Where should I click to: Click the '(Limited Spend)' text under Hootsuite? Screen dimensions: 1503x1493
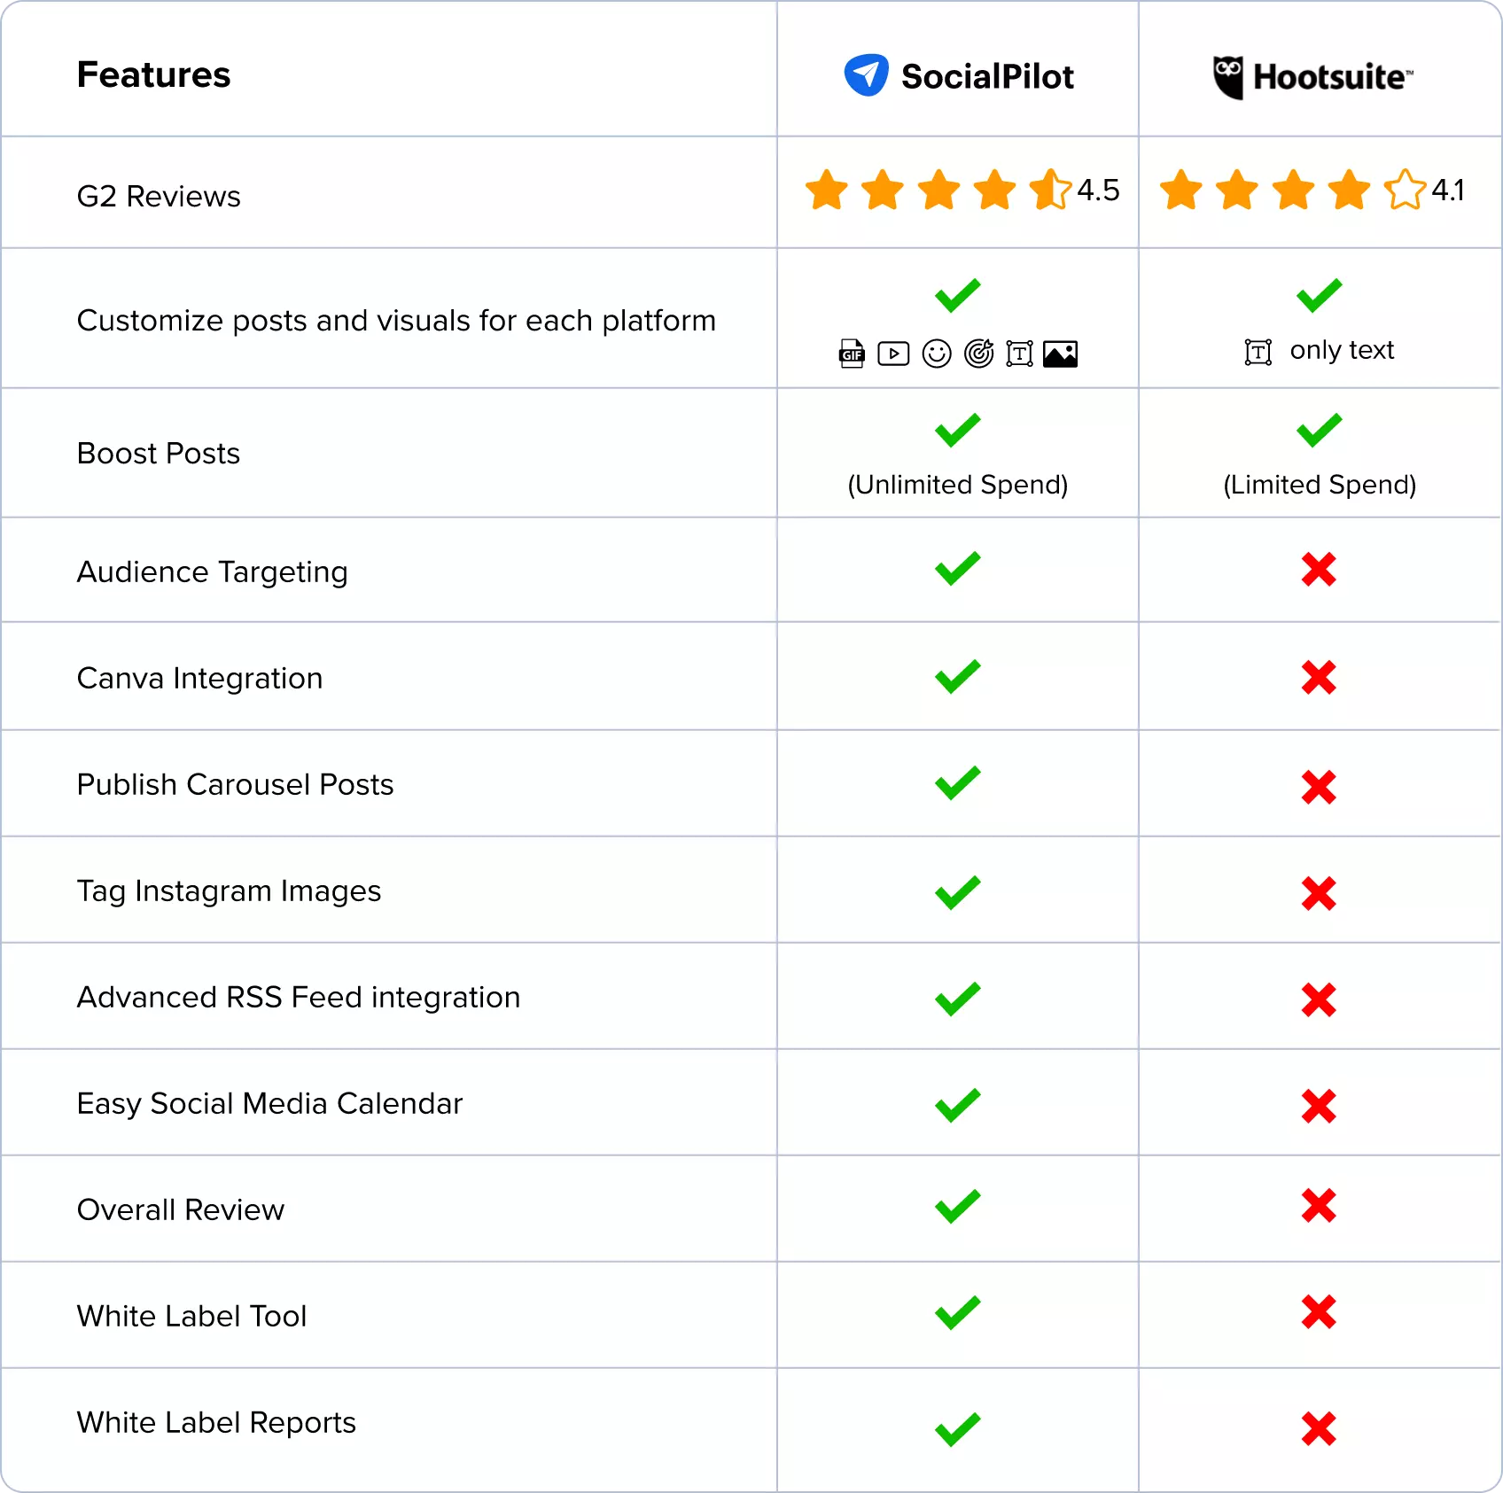coord(1320,485)
